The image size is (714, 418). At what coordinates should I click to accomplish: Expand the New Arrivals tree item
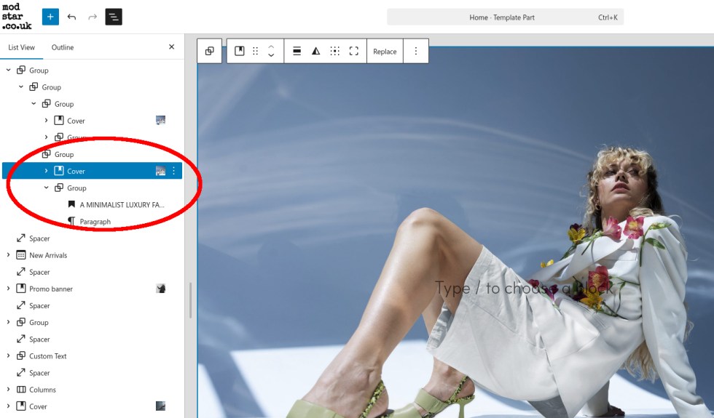point(8,255)
